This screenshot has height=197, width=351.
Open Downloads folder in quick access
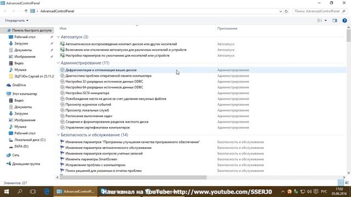[21, 44]
